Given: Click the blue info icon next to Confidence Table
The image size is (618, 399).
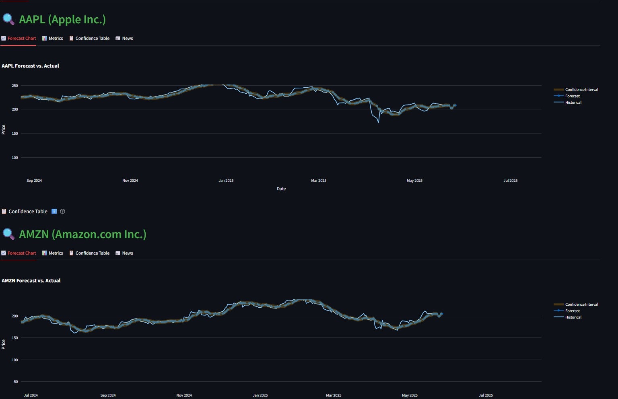Looking at the screenshot, I should (x=54, y=212).
